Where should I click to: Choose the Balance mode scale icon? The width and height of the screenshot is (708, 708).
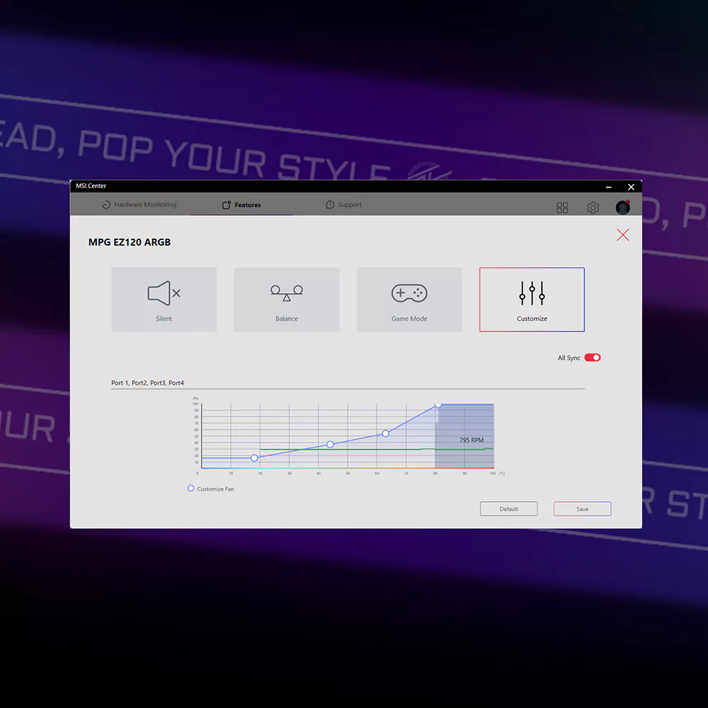coord(287,292)
